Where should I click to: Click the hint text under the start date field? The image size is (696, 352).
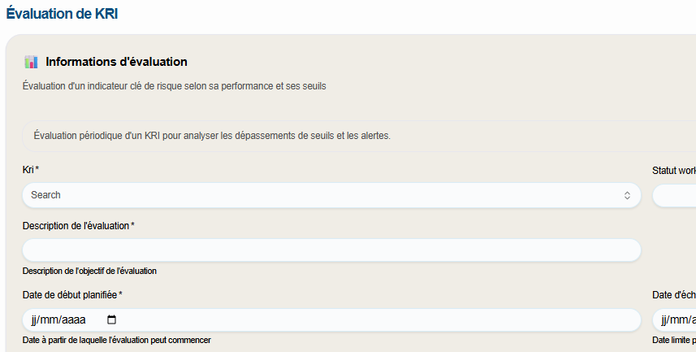tap(116, 340)
